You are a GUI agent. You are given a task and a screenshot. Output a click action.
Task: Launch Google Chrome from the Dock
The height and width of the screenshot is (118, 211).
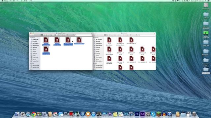click(x=34, y=114)
